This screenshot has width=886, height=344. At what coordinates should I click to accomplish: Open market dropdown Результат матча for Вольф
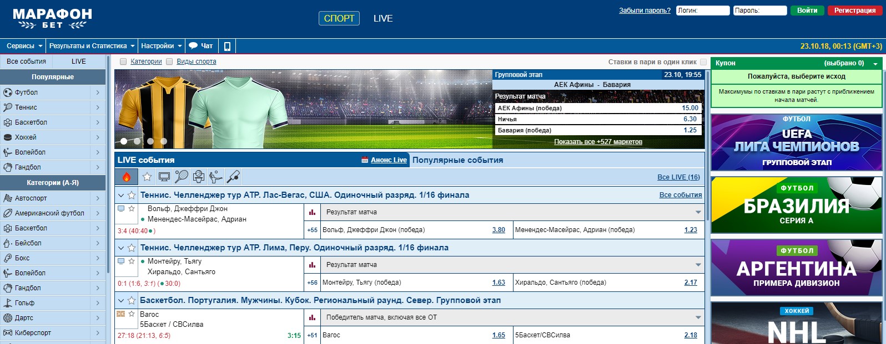click(x=512, y=212)
